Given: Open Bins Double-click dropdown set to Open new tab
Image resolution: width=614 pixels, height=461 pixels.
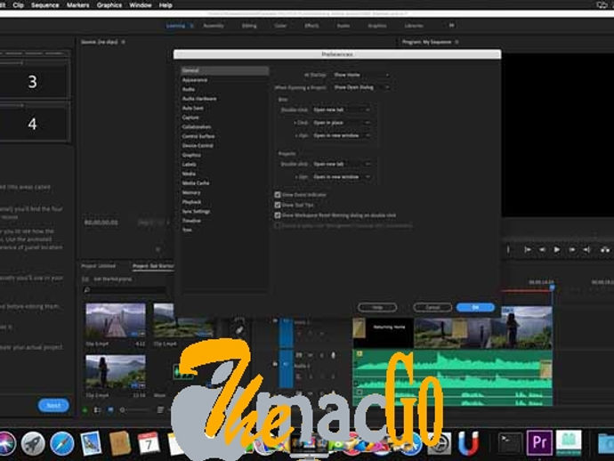Looking at the screenshot, I should [x=342, y=109].
